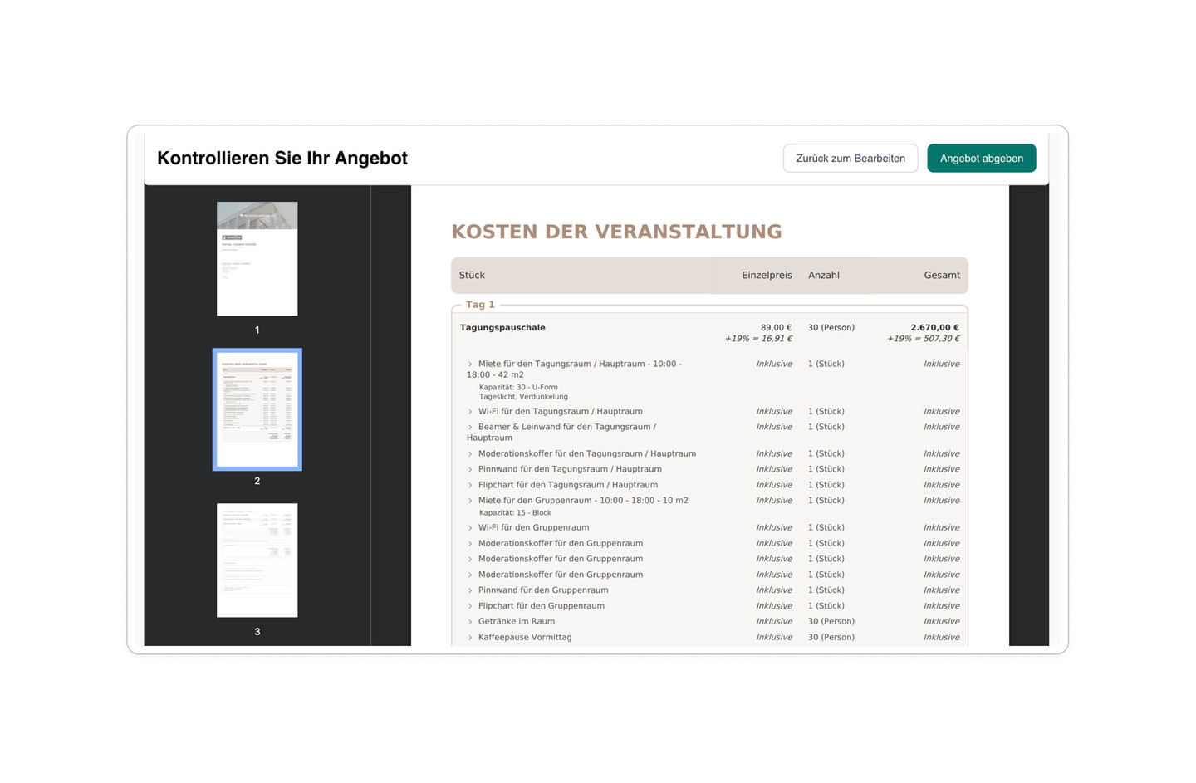Expand Miete für den Tagungsraum / Hauptraum row

470,364
